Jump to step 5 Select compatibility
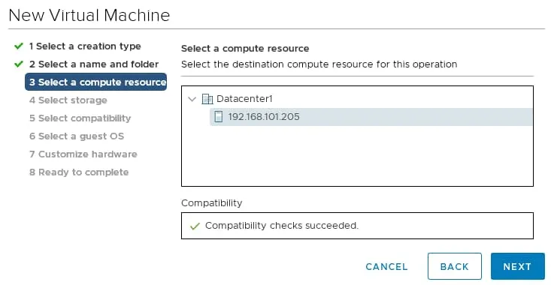The width and height of the screenshot is (551, 285). coord(80,118)
